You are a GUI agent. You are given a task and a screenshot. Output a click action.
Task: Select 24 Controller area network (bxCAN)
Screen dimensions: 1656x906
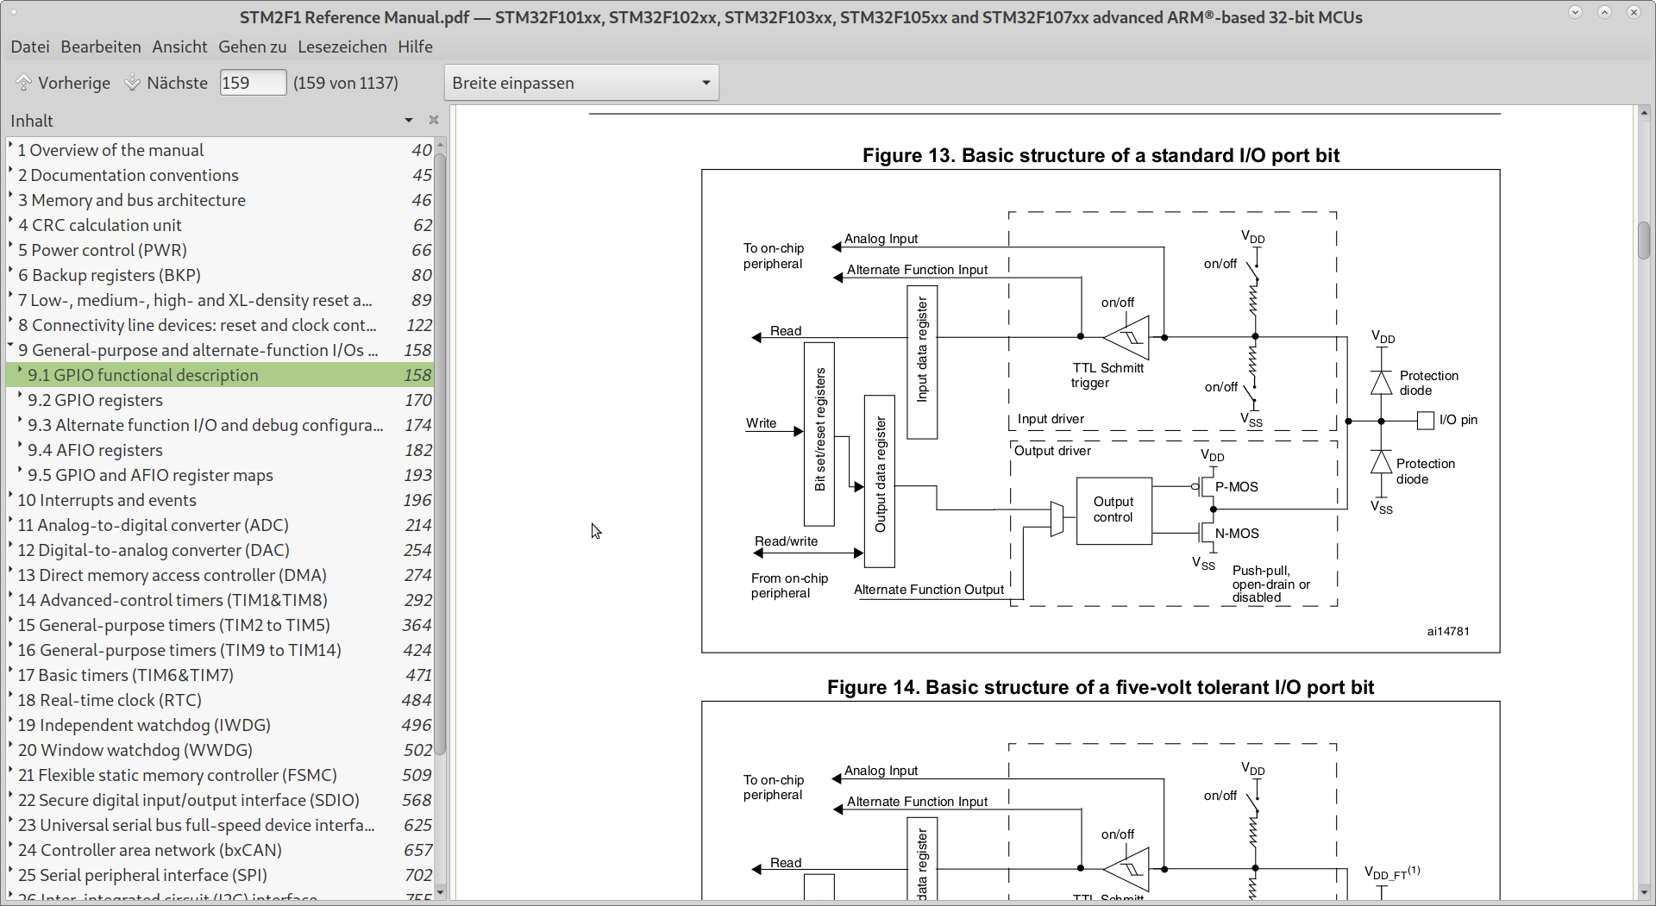[x=219, y=850]
